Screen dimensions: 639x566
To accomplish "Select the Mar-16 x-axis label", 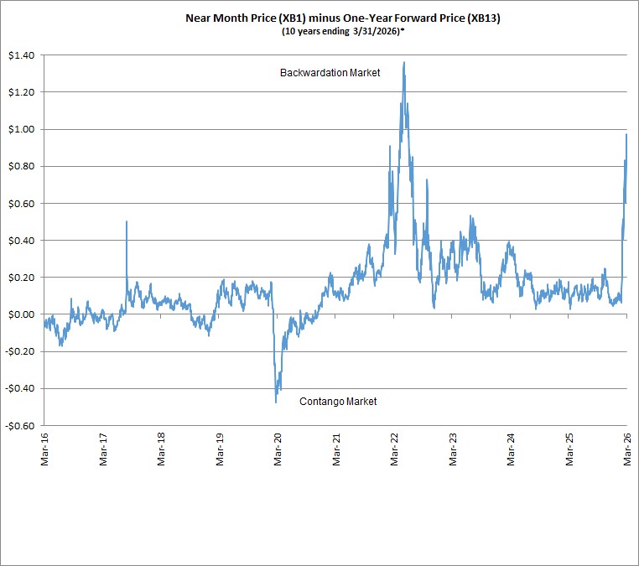I will [44, 449].
